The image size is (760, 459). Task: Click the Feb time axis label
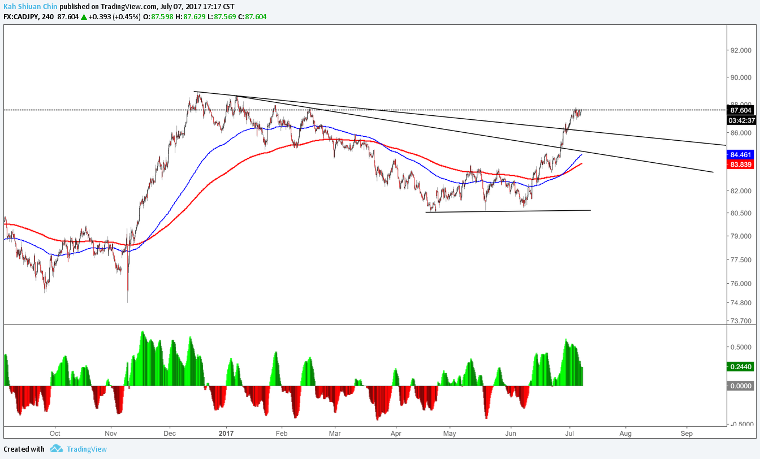click(x=282, y=434)
